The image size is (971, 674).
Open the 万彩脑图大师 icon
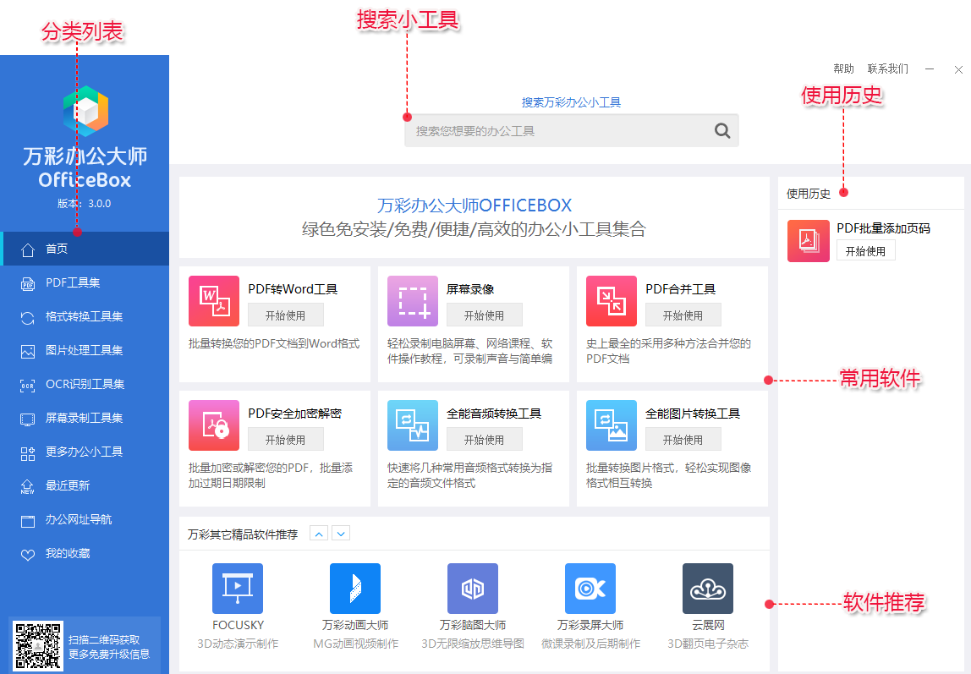pos(473,589)
